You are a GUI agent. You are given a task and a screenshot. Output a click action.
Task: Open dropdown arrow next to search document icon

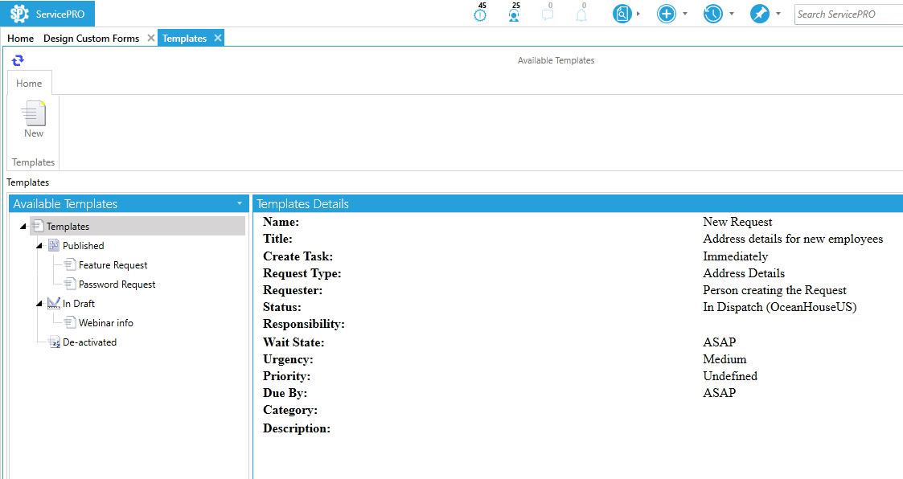point(638,14)
